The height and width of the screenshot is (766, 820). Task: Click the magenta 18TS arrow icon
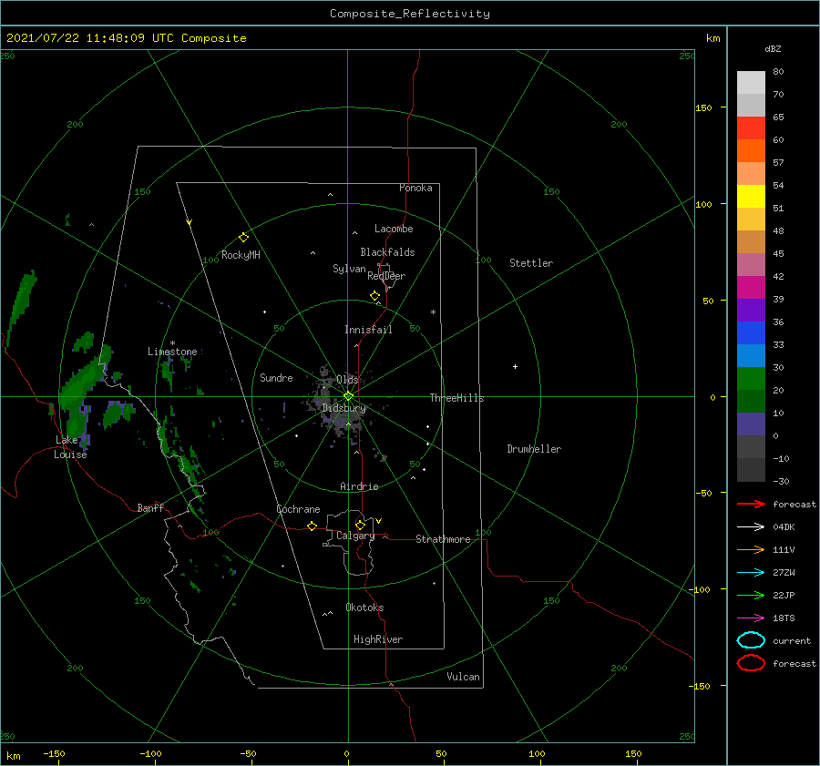(x=751, y=618)
